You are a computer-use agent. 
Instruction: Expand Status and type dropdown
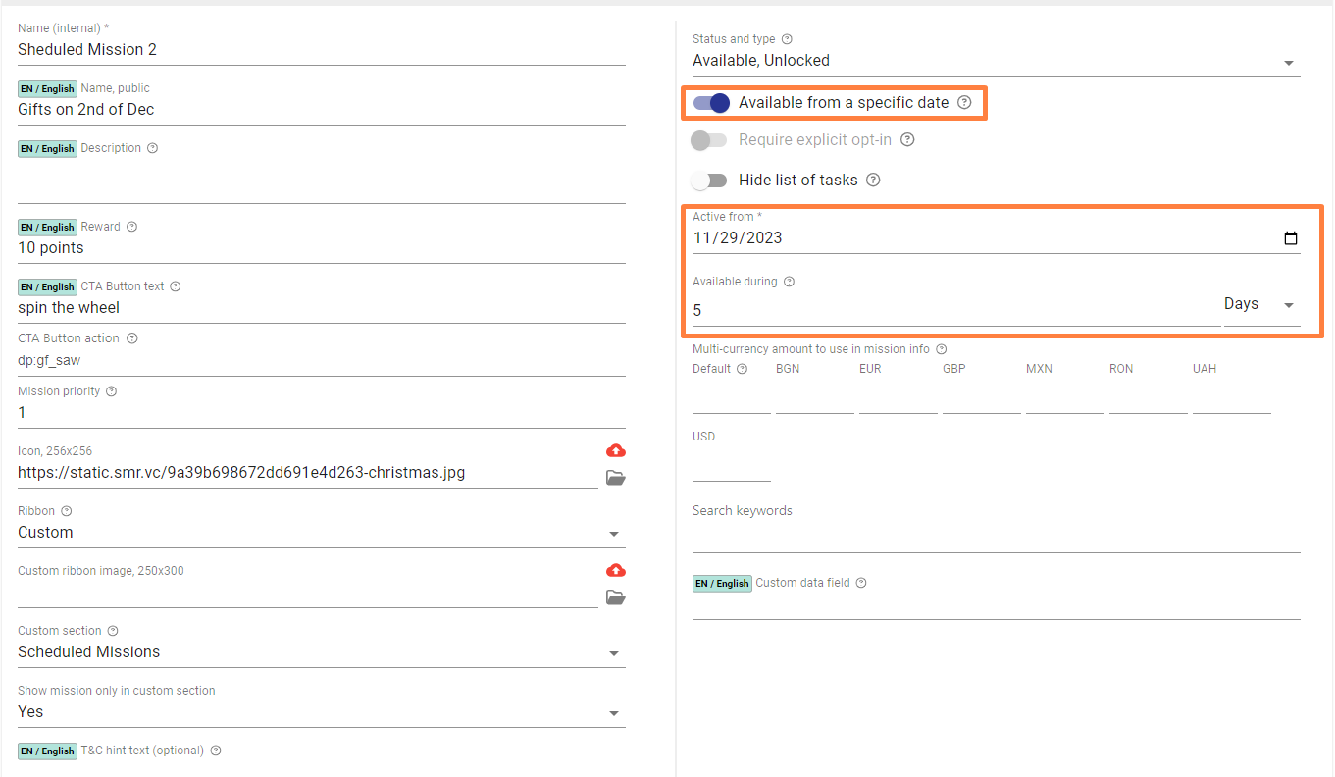point(996,61)
